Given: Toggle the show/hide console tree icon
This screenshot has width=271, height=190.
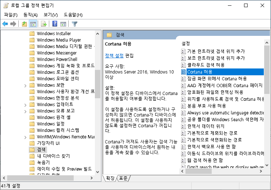Looking at the screenshot, I should pos(33,24).
